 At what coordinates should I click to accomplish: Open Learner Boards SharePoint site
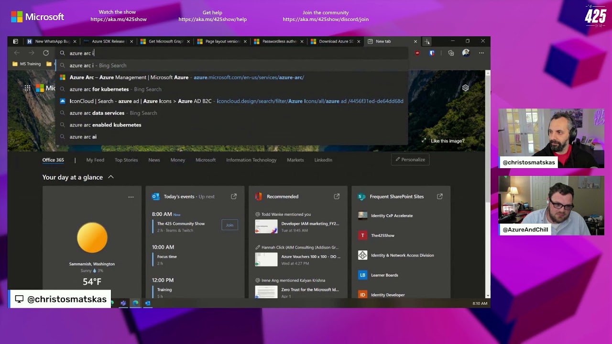pyautogui.click(x=378, y=275)
